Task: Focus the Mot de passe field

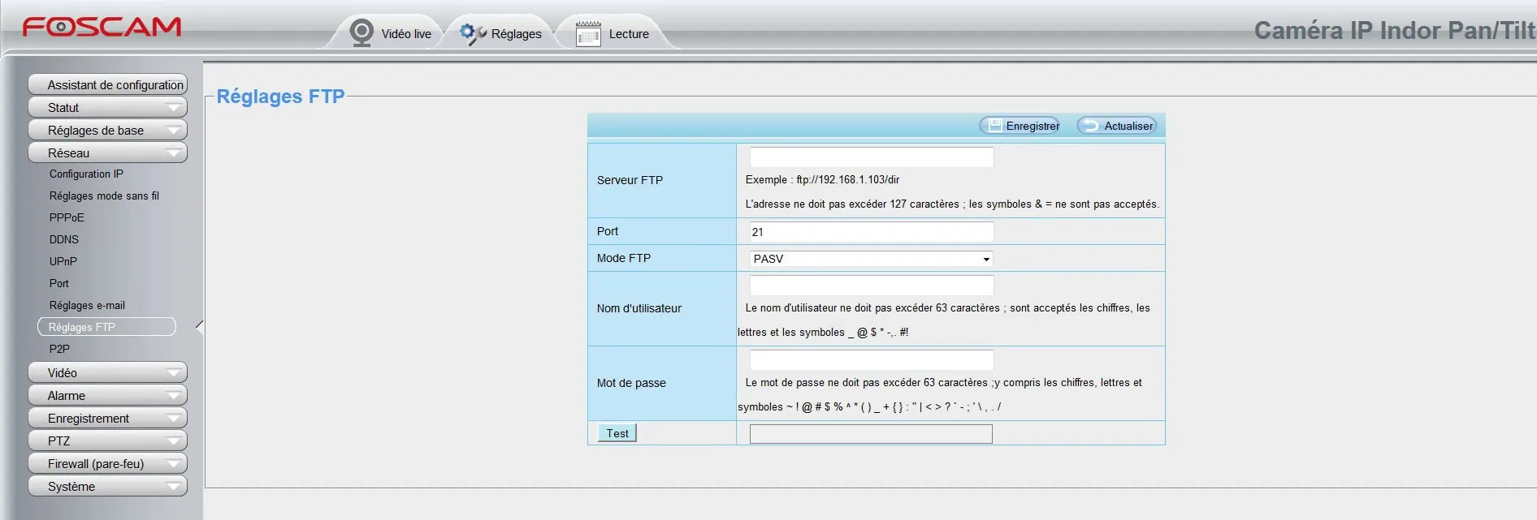Action: click(871, 360)
